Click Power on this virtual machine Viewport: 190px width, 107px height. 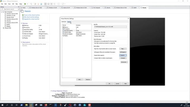pyautogui.click(x=32, y=15)
